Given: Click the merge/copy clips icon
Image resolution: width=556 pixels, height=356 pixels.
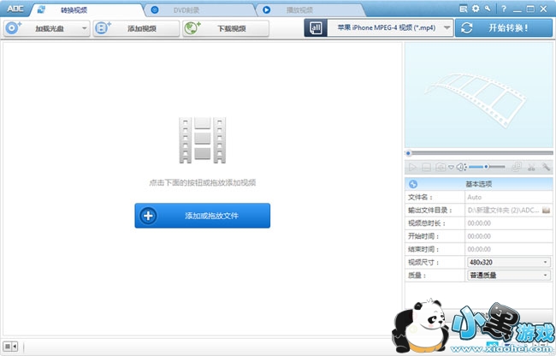Looking at the screenshot, I should pyautogui.click(x=517, y=167).
